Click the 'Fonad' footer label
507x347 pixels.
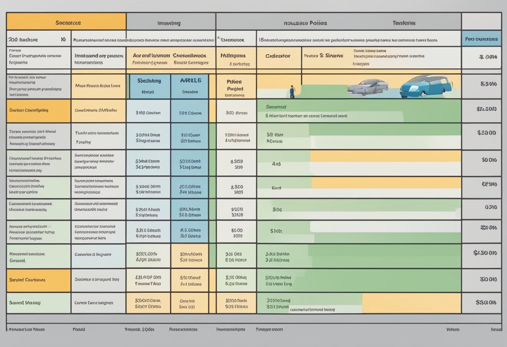(x=78, y=329)
